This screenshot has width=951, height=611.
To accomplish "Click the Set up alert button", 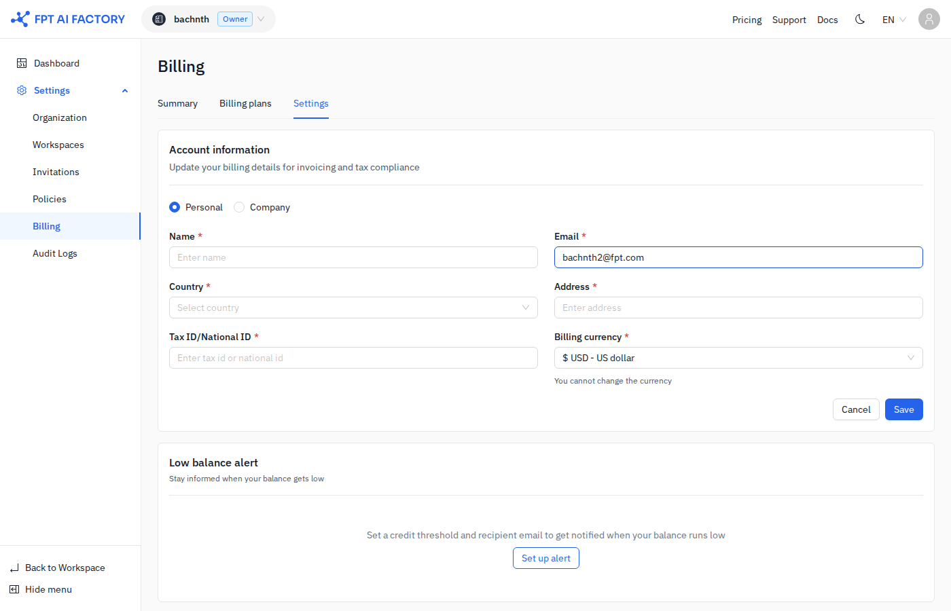I will pos(546,558).
